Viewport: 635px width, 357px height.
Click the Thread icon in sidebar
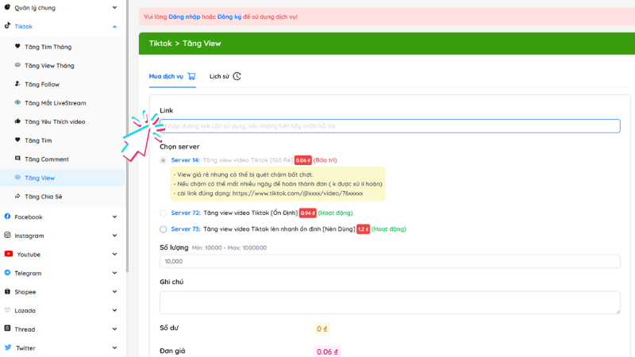pos(7,328)
